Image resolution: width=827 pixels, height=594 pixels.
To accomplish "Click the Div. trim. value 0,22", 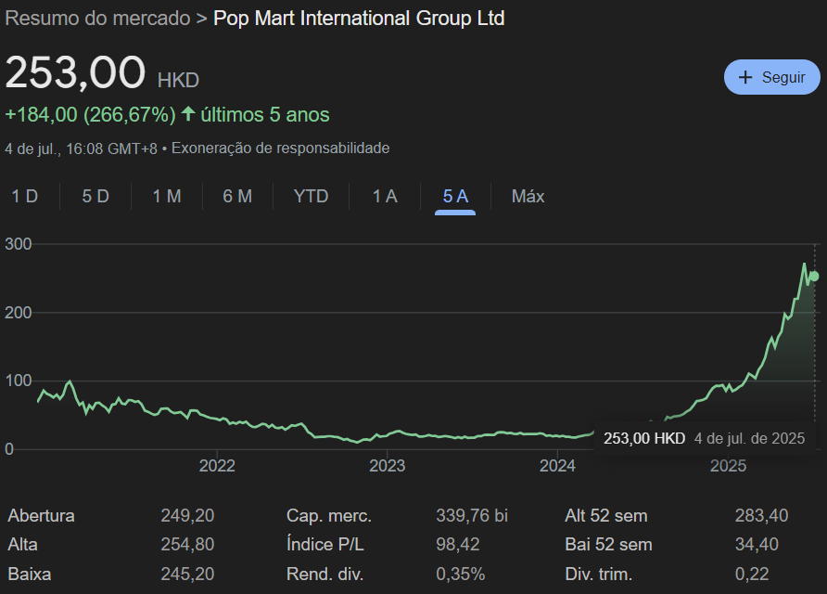I will [x=752, y=574].
